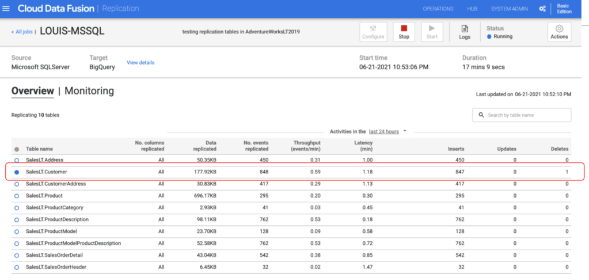589x280 pixels.
Task: Click the View details link
Action: click(x=140, y=62)
